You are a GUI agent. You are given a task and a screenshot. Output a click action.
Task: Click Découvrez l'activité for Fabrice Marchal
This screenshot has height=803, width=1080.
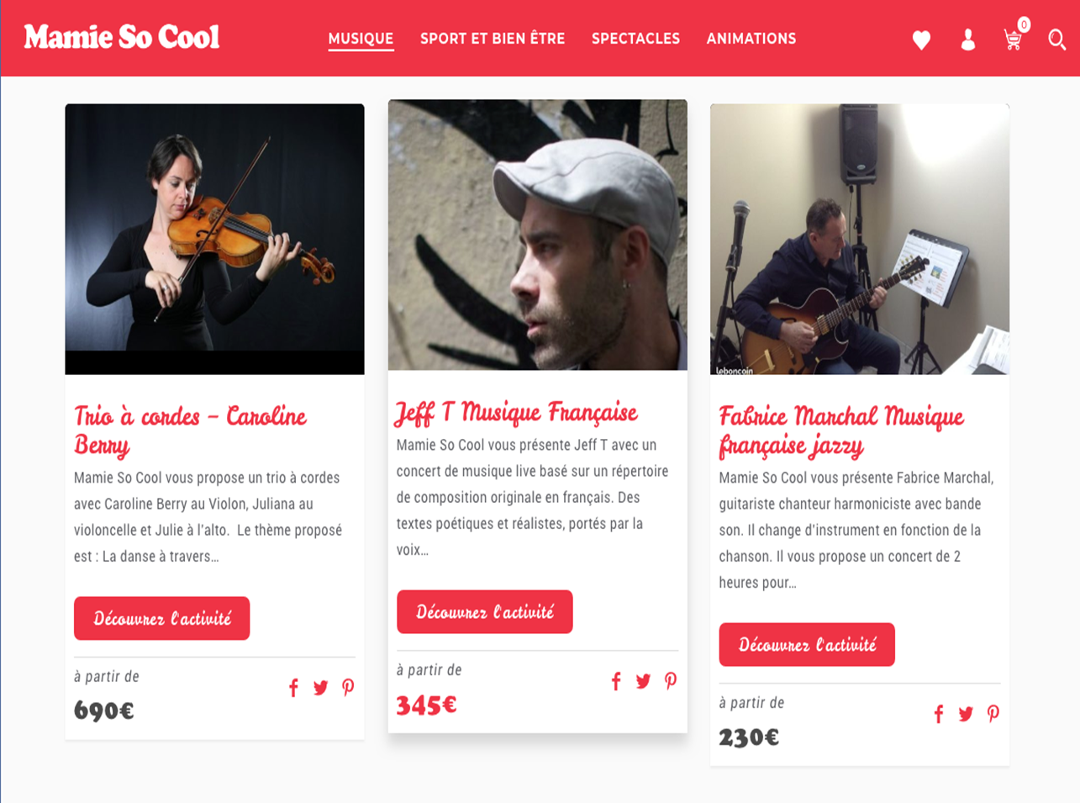coord(807,645)
